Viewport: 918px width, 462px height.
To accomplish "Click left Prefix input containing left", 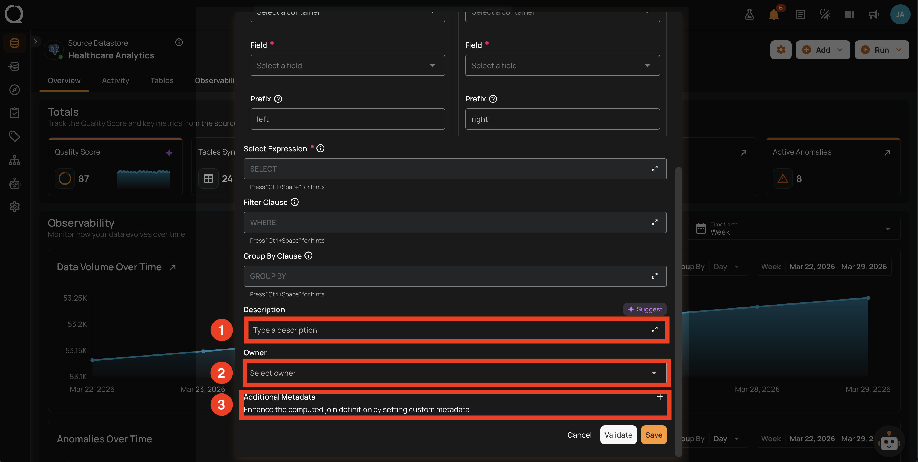I will [x=348, y=119].
